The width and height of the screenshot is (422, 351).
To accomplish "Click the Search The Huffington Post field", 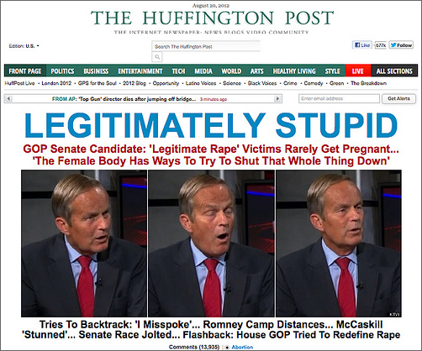I will [x=206, y=46].
